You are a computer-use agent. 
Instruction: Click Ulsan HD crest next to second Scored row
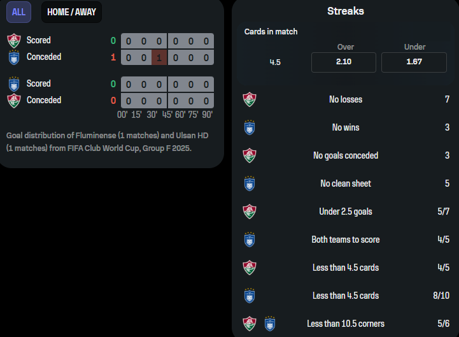tap(14, 84)
